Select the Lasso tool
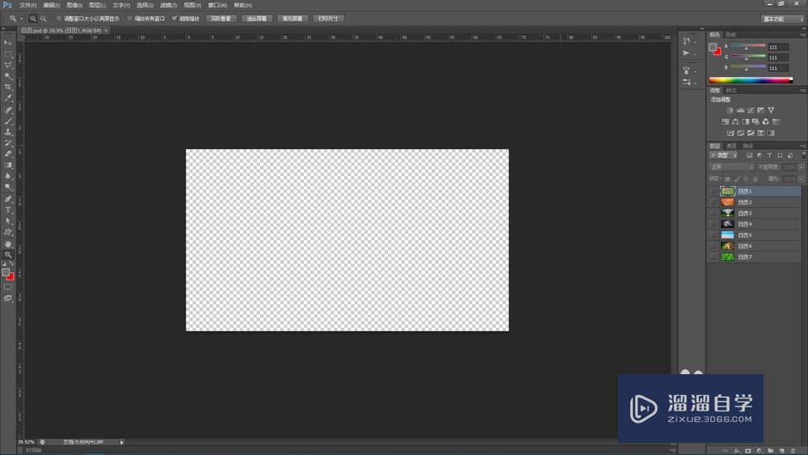The image size is (808, 455). [8, 65]
